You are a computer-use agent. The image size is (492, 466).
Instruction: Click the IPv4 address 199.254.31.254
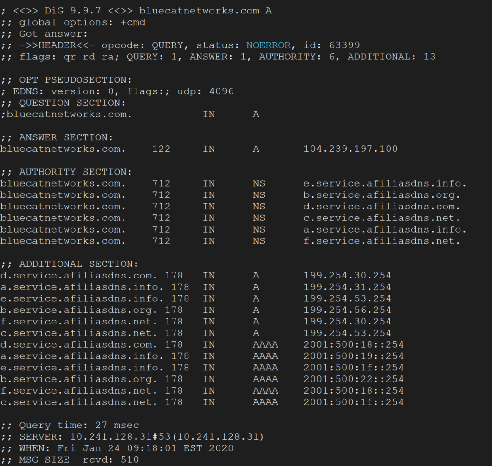point(347,287)
